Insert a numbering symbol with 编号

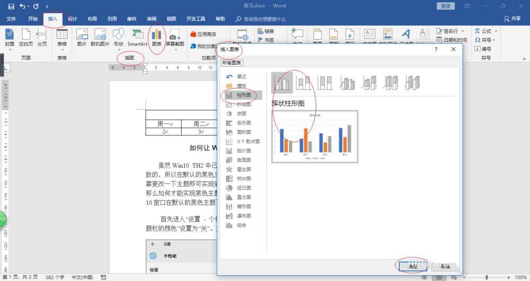483,49
